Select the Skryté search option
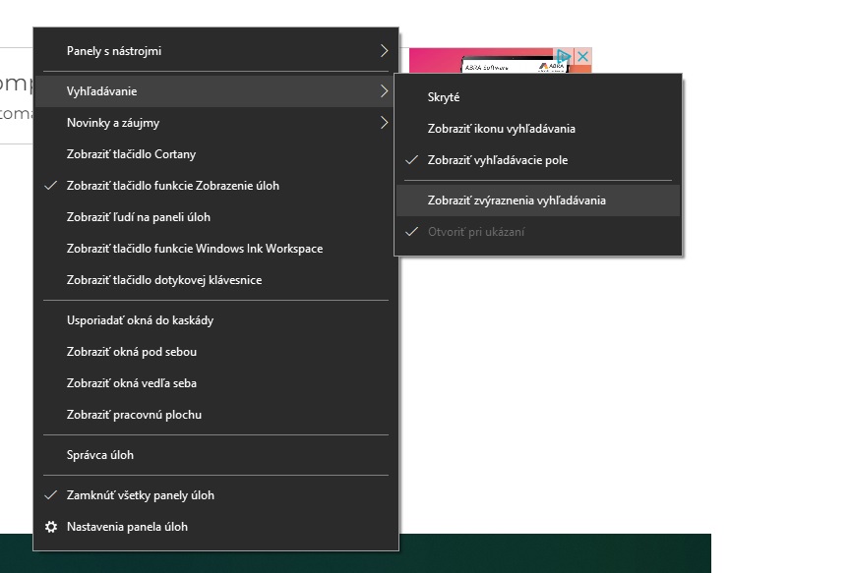This screenshot has width=851, height=573. click(538, 97)
